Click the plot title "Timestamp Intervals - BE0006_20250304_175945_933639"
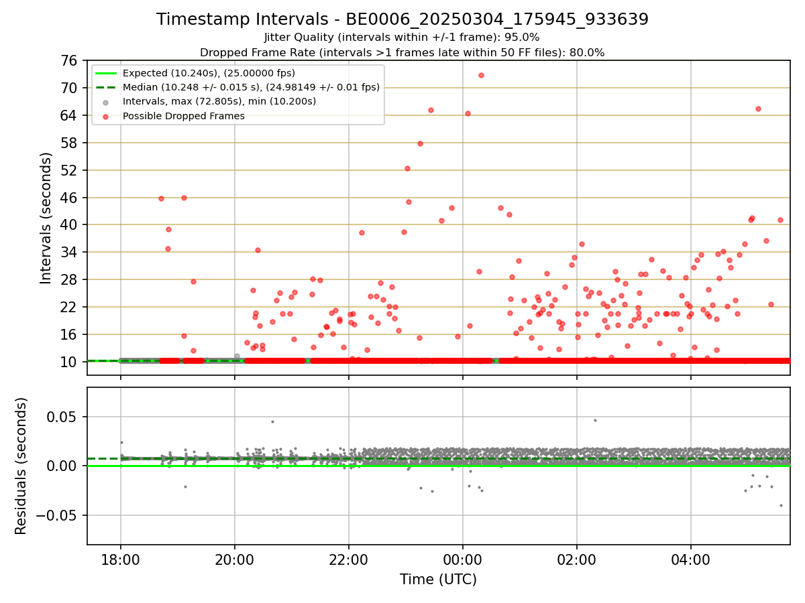This screenshot has height=603, width=805. point(402,19)
